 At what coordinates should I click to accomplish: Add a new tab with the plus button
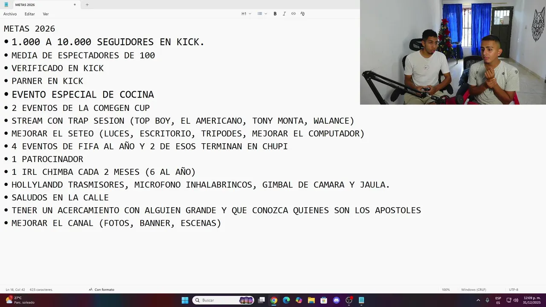pos(87,5)
